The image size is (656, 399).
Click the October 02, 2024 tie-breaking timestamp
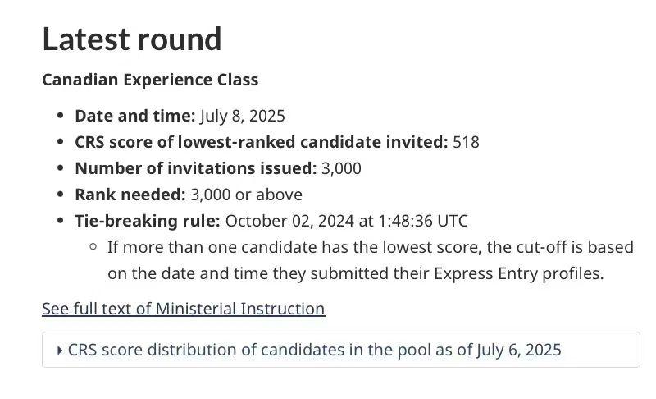[346, 221]
